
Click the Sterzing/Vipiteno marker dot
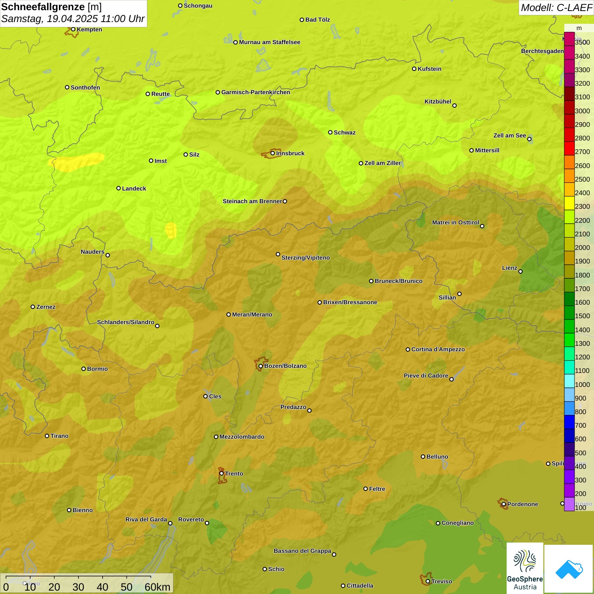point(278,254)
